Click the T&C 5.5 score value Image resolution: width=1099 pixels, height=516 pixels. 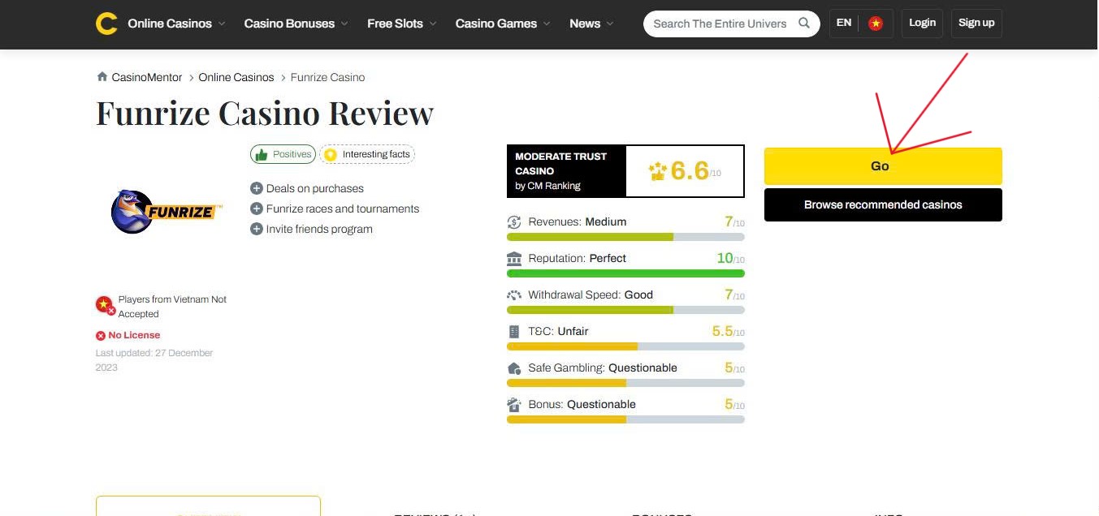pos(722,331)
